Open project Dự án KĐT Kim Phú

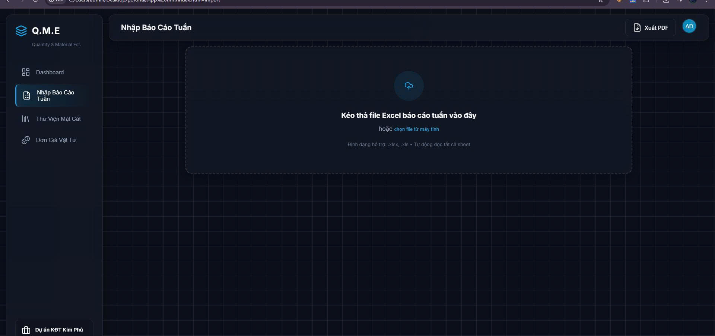pos(54,329)
